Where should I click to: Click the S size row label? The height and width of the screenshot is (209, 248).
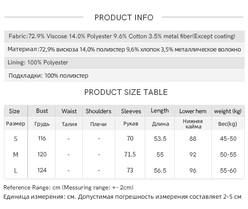[x=16, y=139]
